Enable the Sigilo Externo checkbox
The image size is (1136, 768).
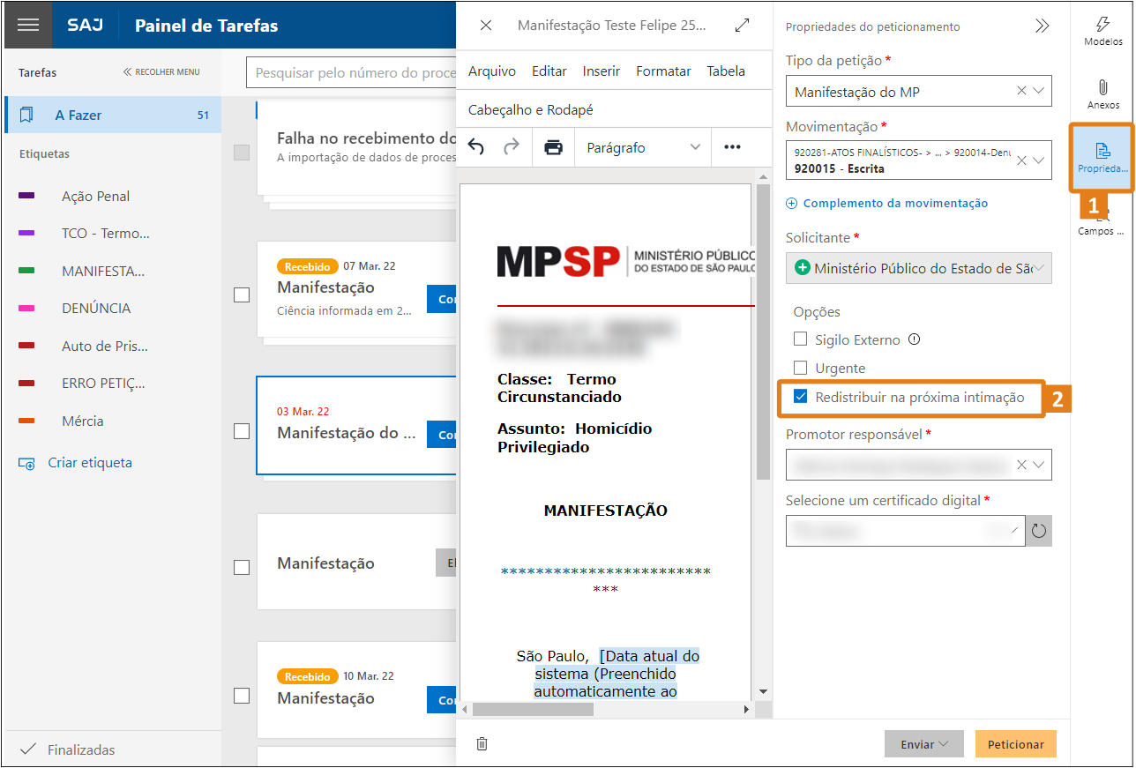[x=801, y=339]
